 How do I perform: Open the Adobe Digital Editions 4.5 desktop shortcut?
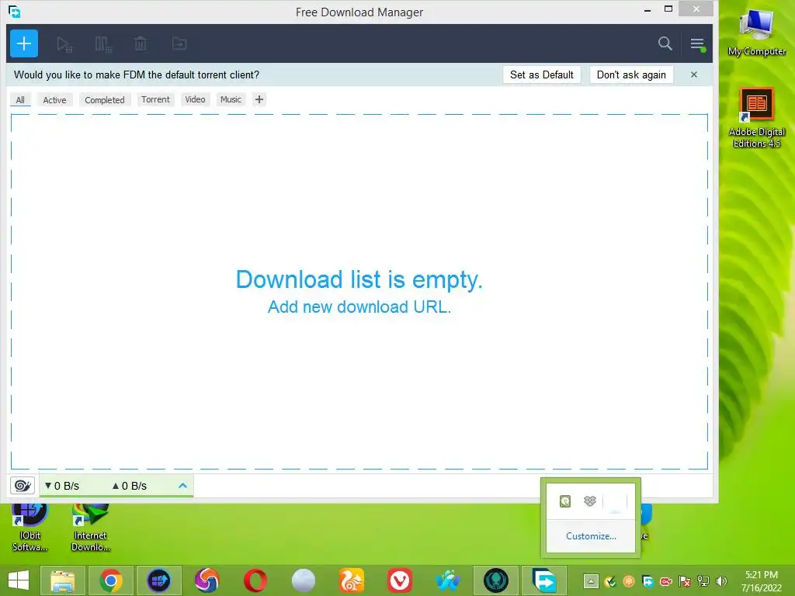(756, 118)
